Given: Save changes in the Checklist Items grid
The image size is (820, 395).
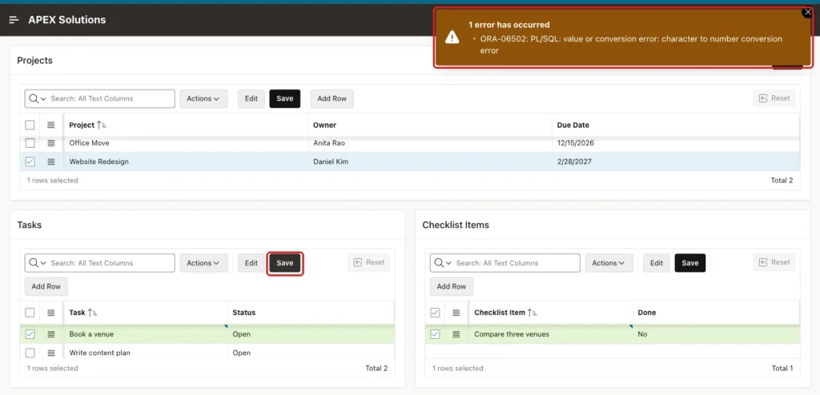Looking at the screenshot, I should coord(689,263).
